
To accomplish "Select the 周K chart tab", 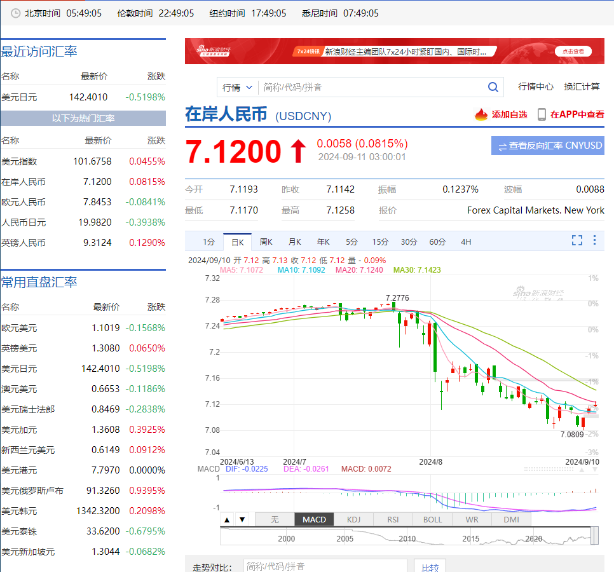I will pyautogui.click(x=266, y=242).
